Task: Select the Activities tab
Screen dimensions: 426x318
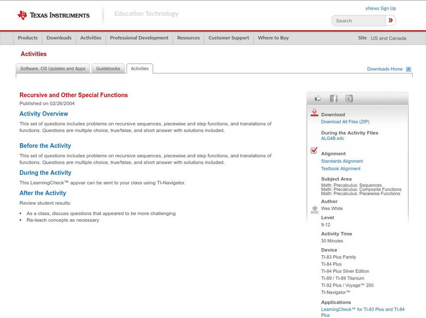Action: point(140,69)
